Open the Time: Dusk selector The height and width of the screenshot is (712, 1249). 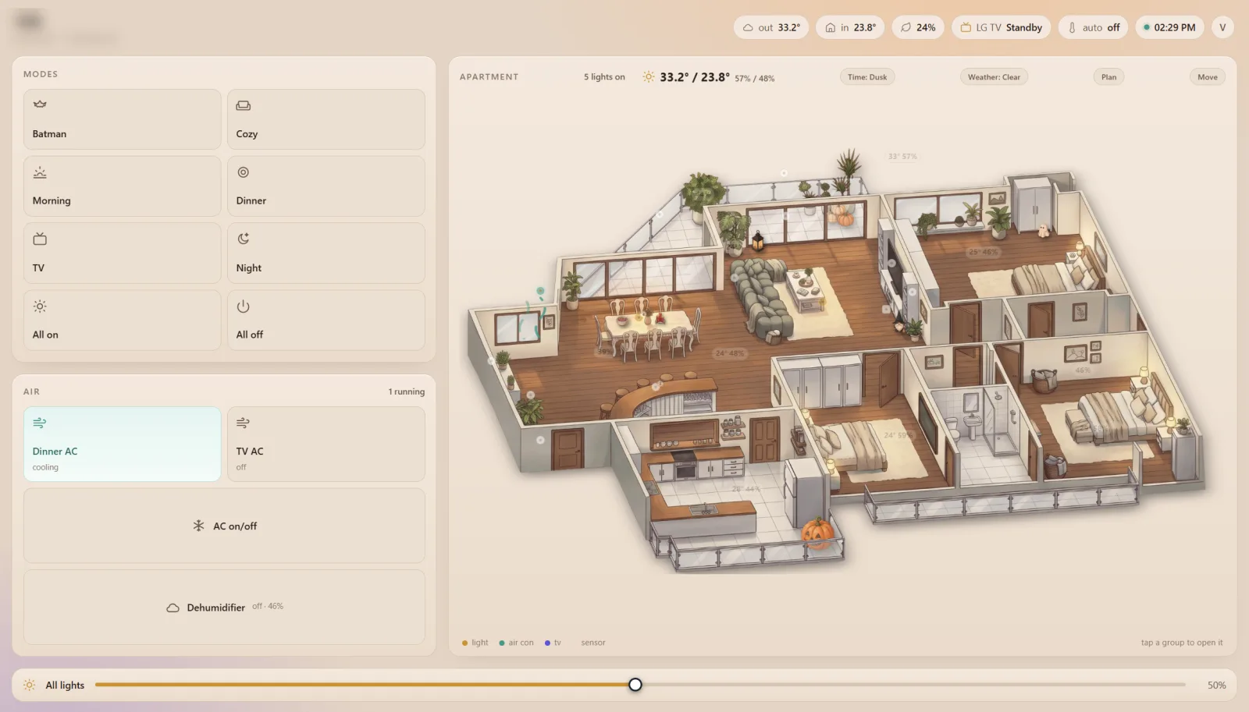coord(867,77)
